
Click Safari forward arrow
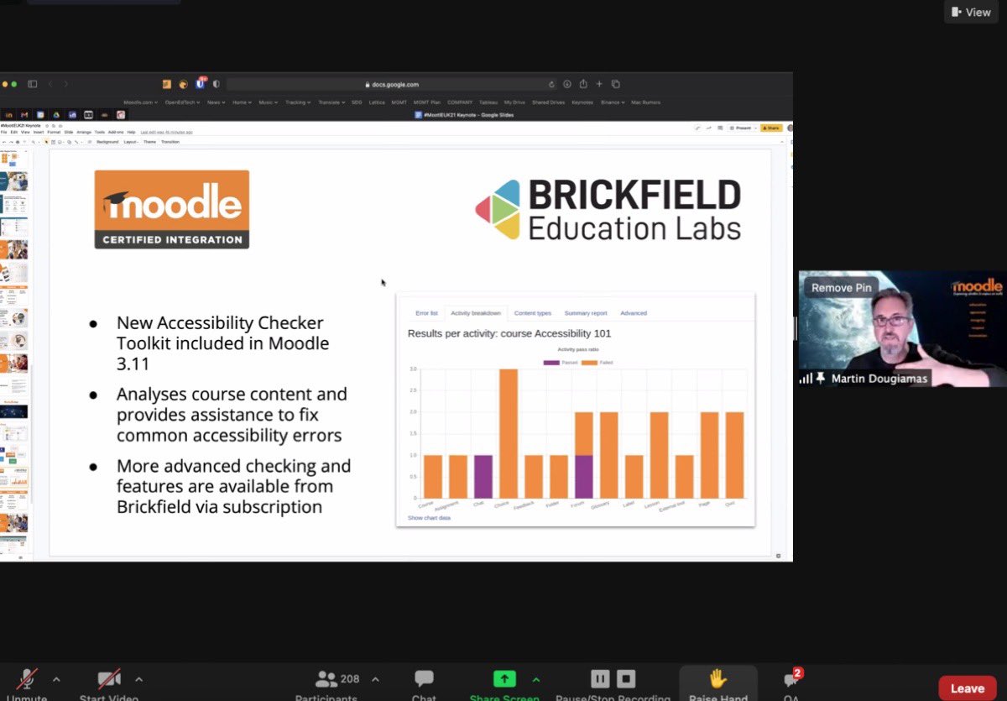66,84
